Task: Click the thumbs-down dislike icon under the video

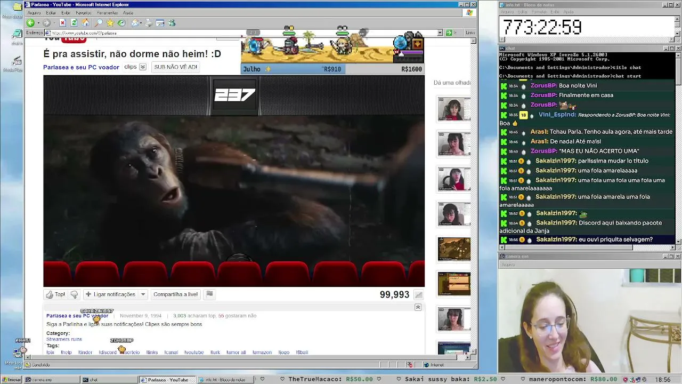Action: point(74,294)
